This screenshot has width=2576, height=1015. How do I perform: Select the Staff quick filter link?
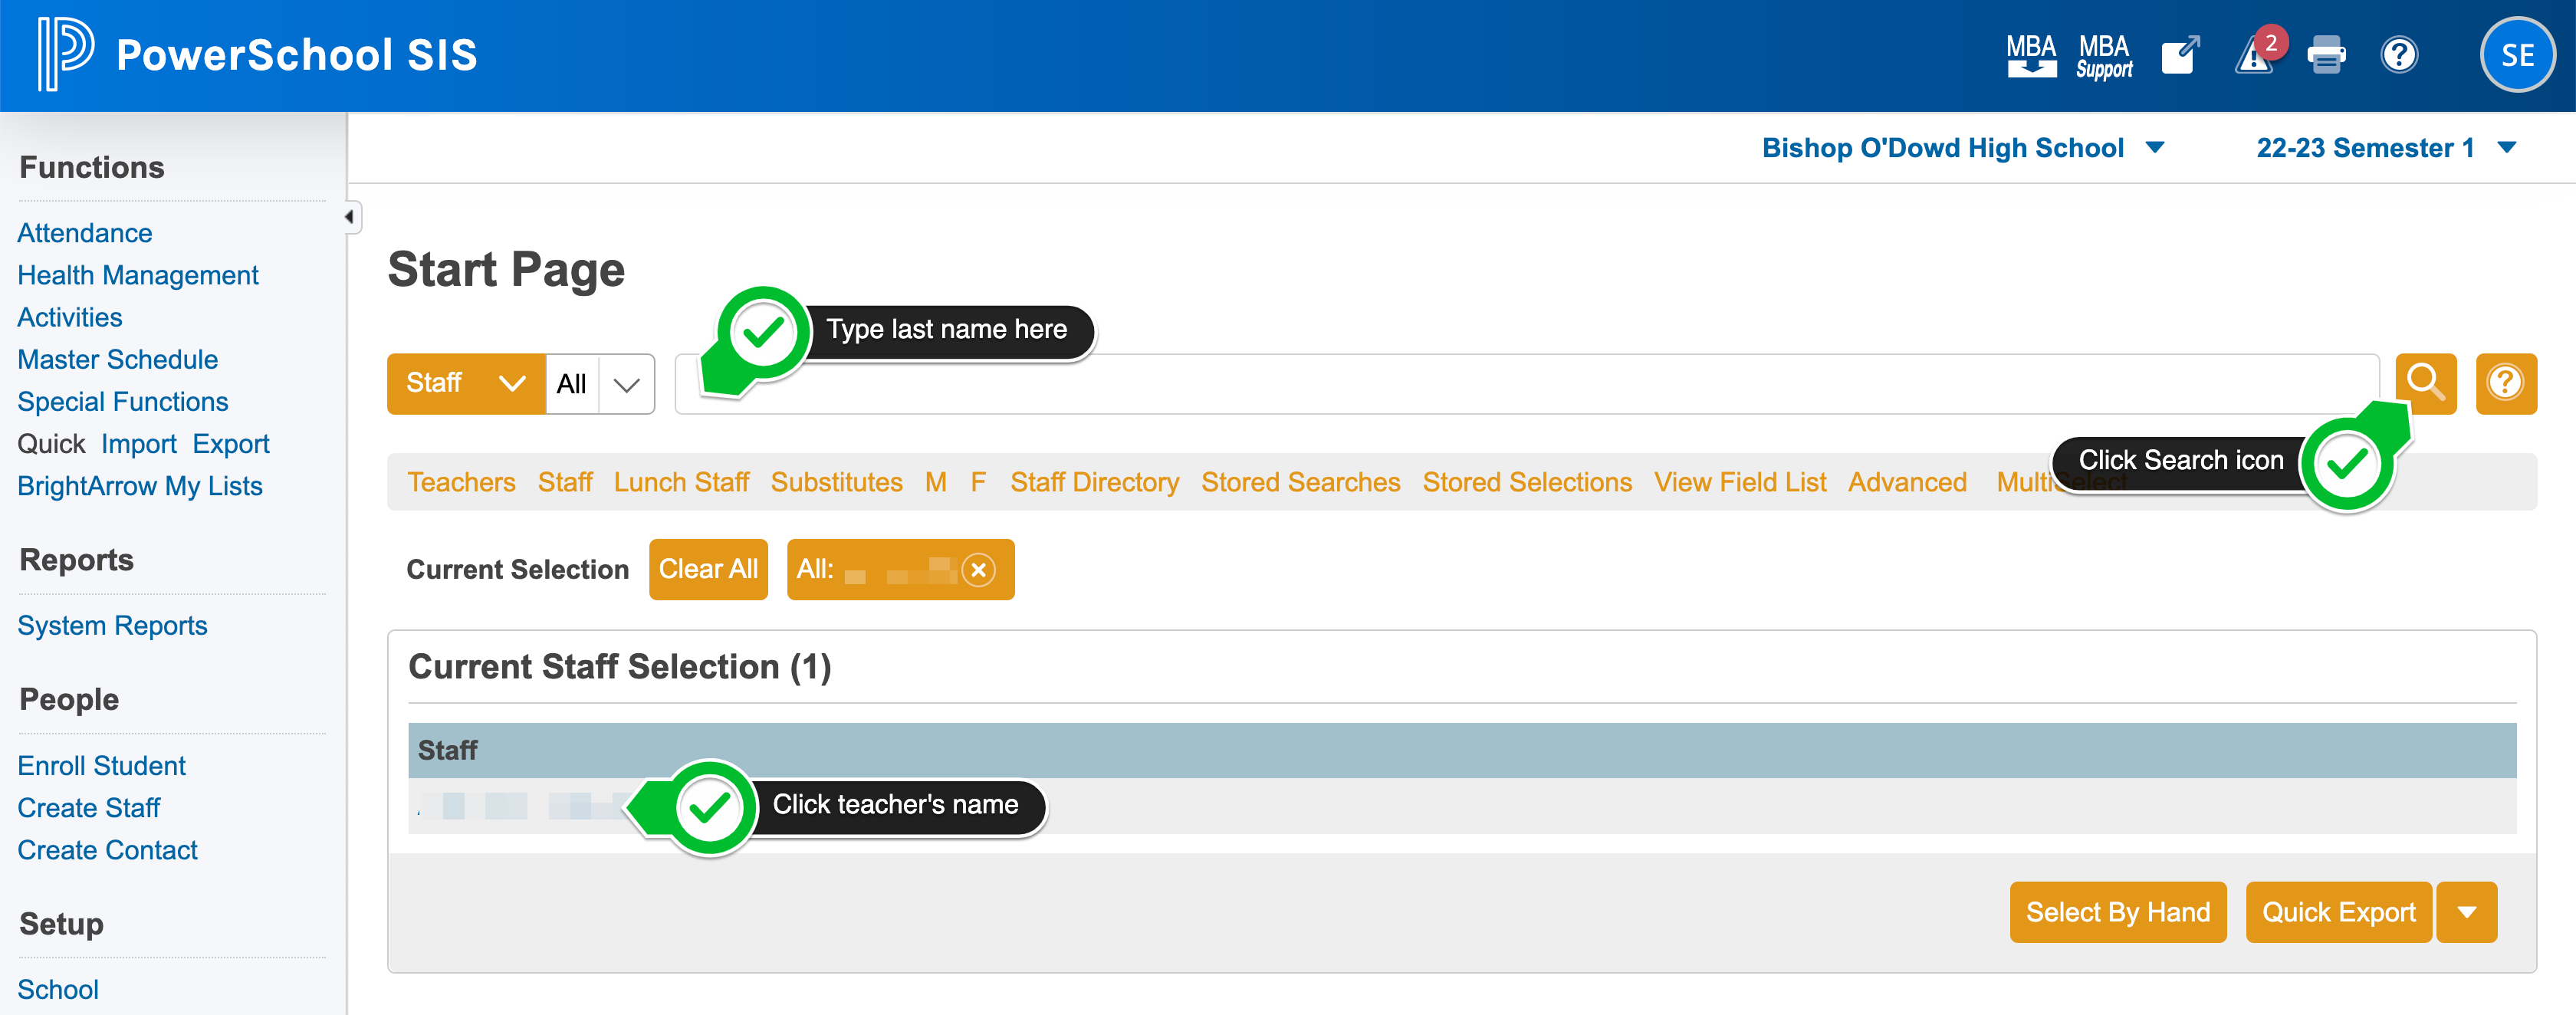pos(565,482)
